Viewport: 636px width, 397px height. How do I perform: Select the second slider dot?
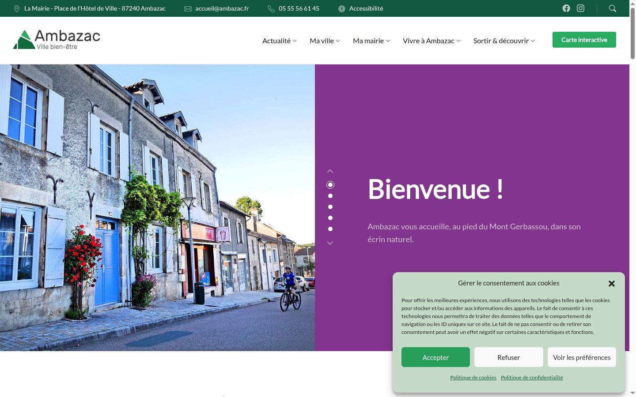tap(330, 196)
